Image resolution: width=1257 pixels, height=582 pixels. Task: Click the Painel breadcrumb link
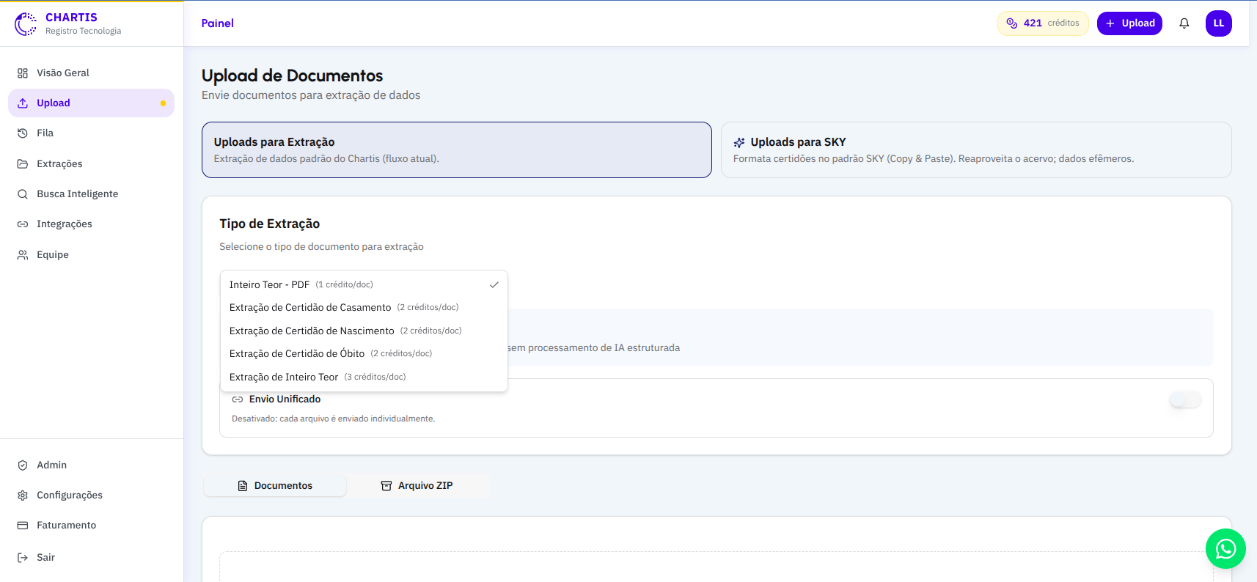(218, 23)
